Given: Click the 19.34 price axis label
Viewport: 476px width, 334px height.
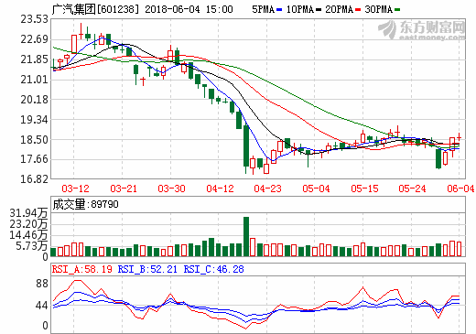Looking at the screenshot, I should [34, 120].
